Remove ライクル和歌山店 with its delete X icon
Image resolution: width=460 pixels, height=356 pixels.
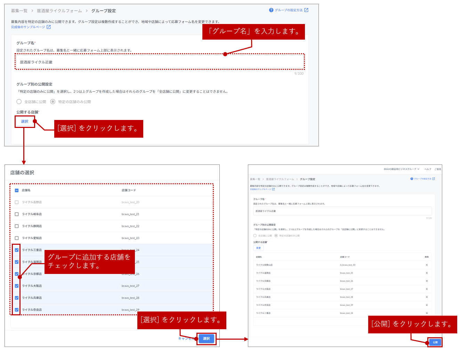(427, 265)
